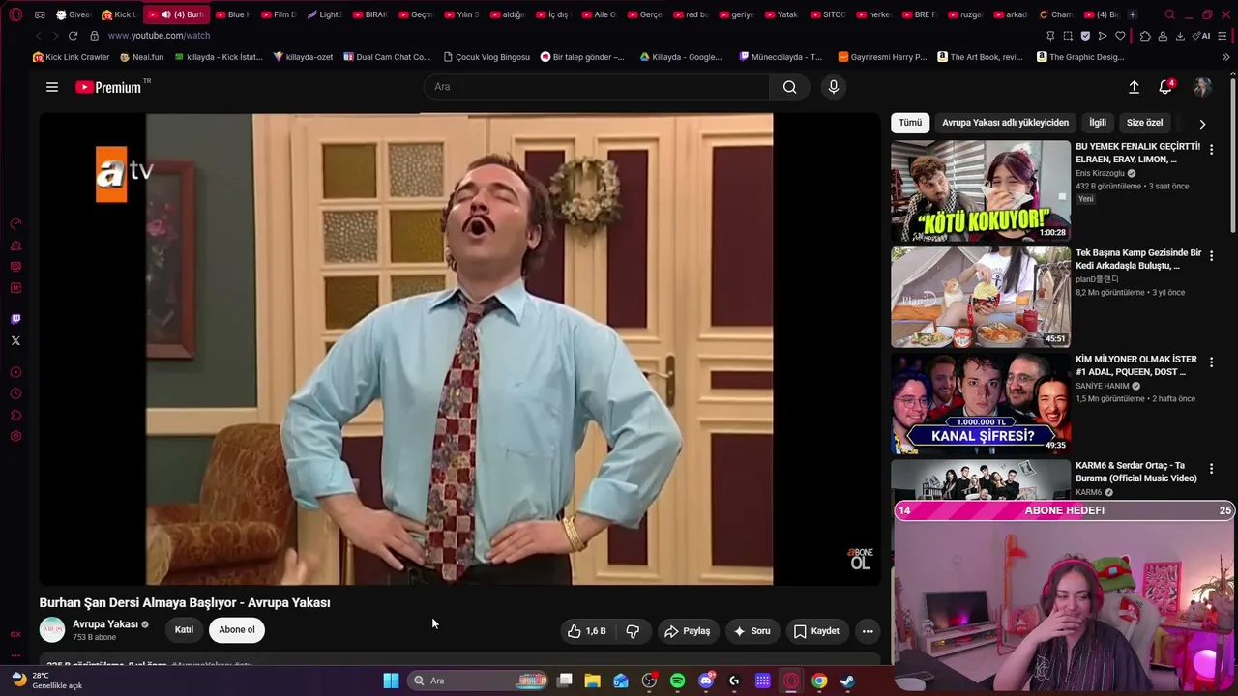Select the Avrupa Yakası adlı yükleyiciden chip
This screenshot has height=696, width=1238.
1006,123
